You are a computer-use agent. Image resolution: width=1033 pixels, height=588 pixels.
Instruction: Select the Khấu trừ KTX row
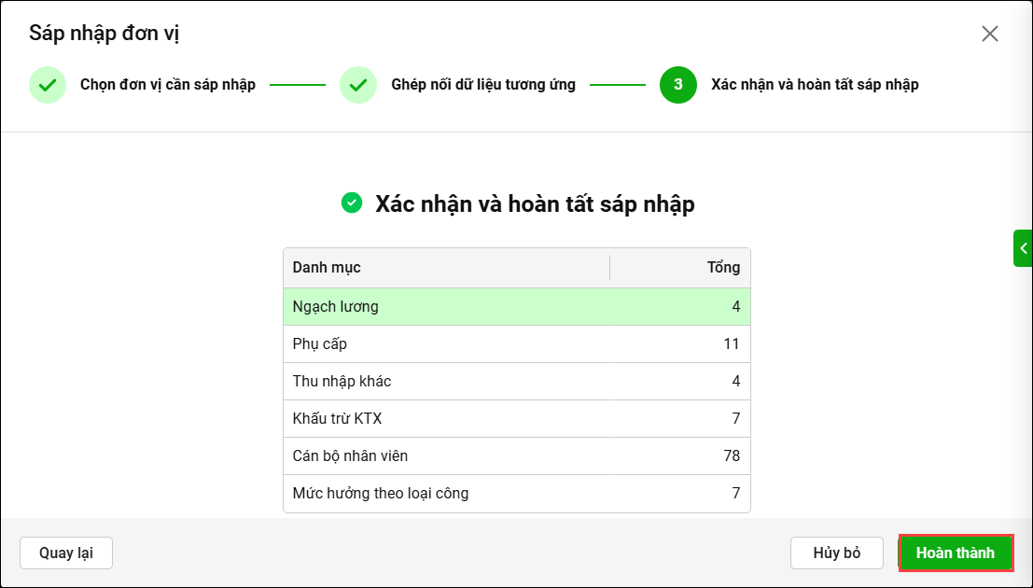(517, 418)
